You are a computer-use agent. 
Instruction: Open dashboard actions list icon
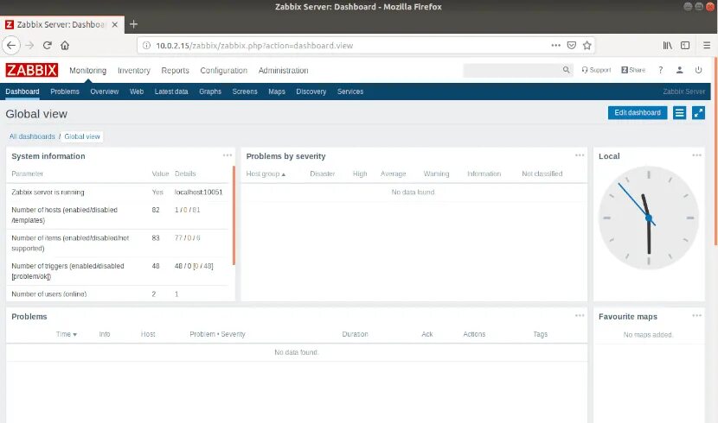(680, 113)
